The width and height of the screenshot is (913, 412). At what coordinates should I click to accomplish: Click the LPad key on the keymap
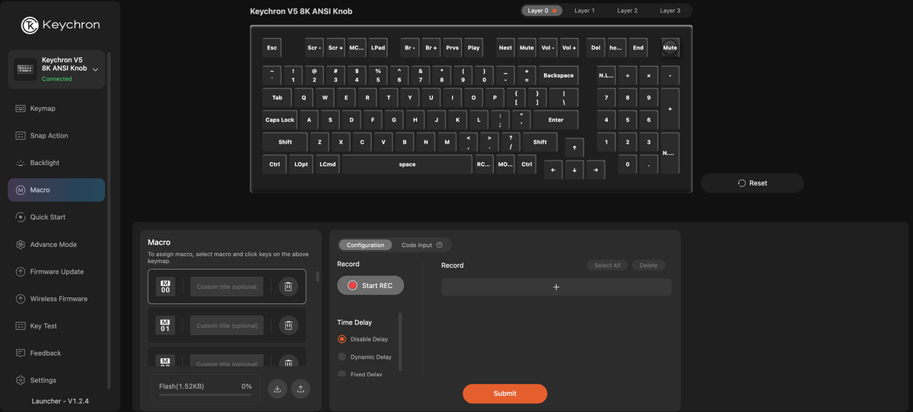(378, 47)
